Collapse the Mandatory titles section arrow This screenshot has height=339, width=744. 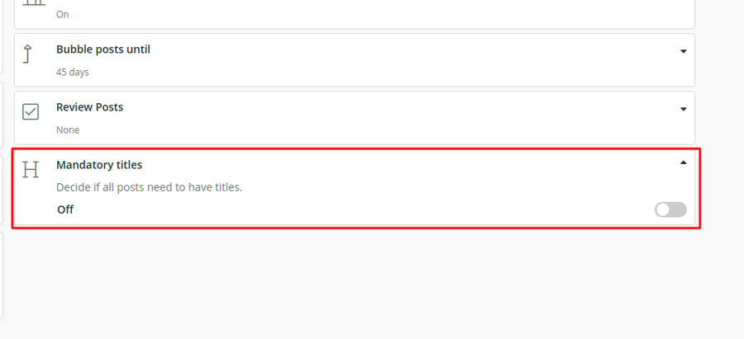tap(684, 162)
